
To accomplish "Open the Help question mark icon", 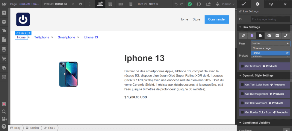I will tap(4, 126).
